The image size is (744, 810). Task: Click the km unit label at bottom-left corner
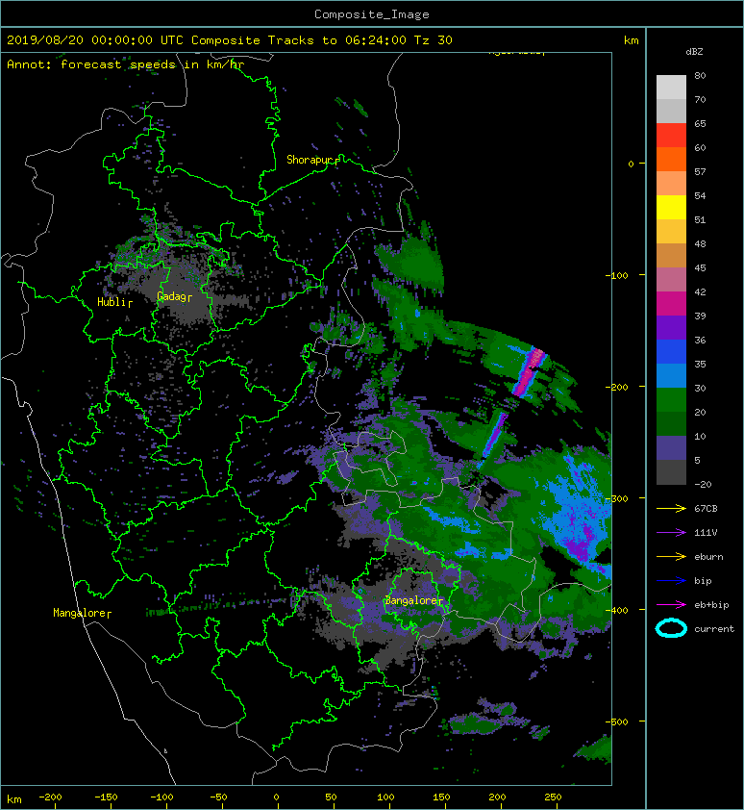pos(14,799)
